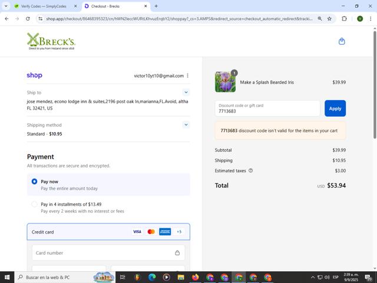Click the page vertical scrollbar

(x=375, y=84)
